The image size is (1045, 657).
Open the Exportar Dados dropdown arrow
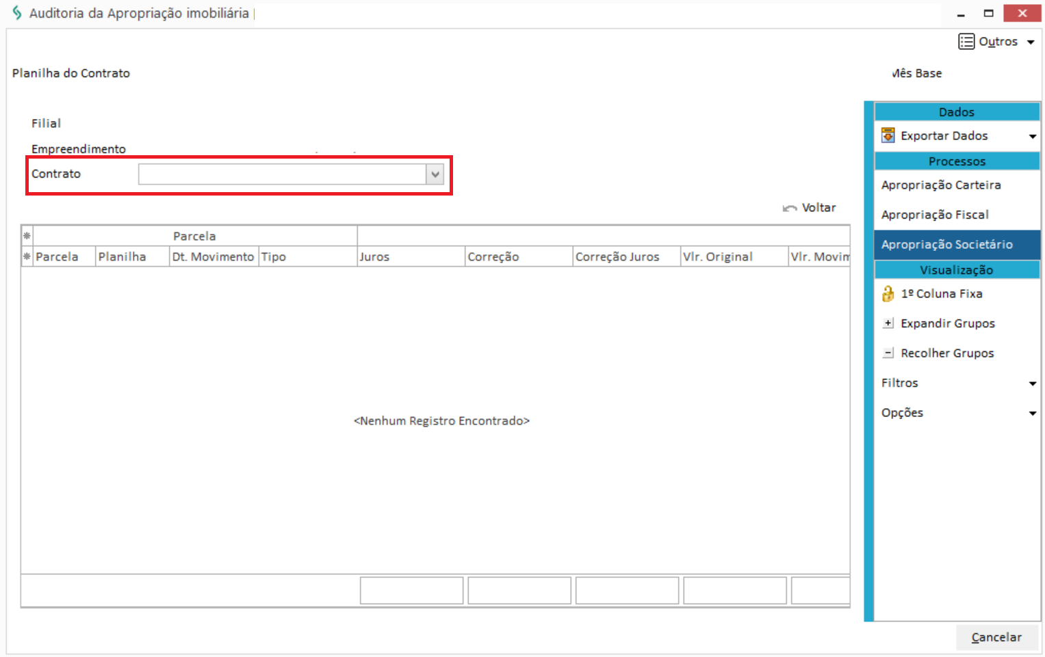tap(1032, 137)
